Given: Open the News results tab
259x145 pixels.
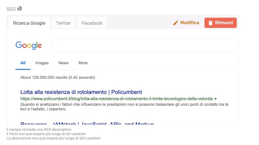Looking at the screenshot, I should pyautogui.click(x=63, y=63).
